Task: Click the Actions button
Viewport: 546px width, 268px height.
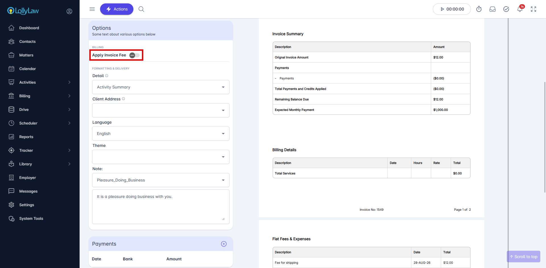Action: click(x=117, y=9)
